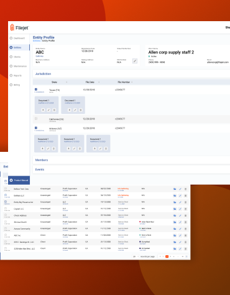This screenshot has height=295, width=230.
Task: Open records per page dropdown
Action: coord(136,256)
